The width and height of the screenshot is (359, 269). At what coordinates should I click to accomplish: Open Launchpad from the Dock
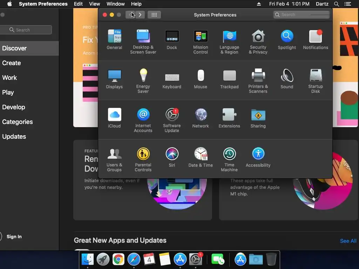point(103,260)
